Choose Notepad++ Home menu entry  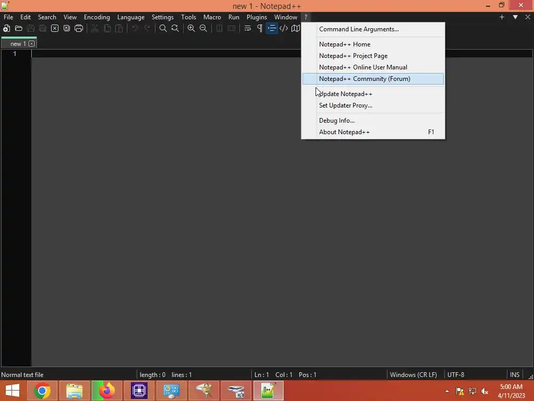click(373, 44)
